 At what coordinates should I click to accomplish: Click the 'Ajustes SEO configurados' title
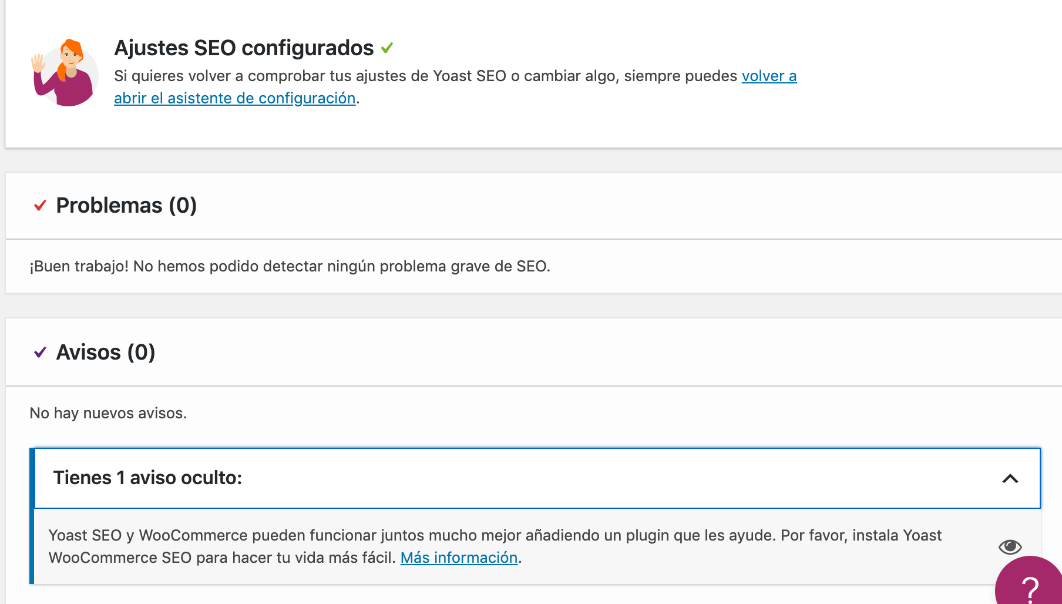(244, 48)
